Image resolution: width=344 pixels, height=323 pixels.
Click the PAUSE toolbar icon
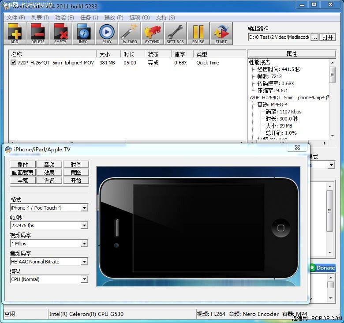198,34
